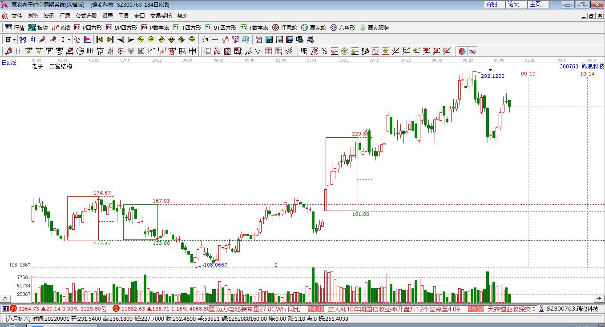Click the 300763 锦浪科技 stock label

[x=582, y=66]
